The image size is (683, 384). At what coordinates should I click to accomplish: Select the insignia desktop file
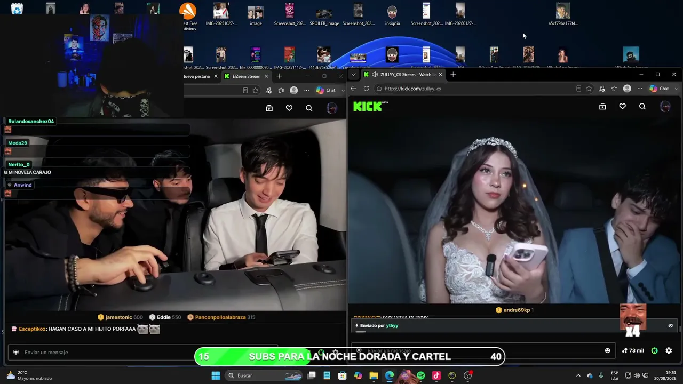pos(392,14)
